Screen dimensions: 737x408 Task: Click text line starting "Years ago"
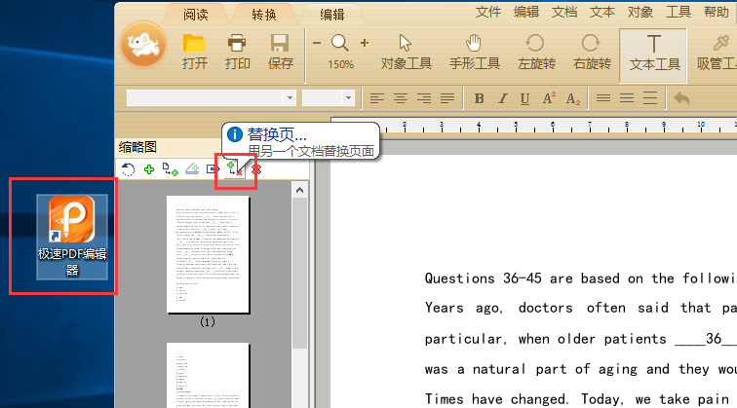click(580, 308)
